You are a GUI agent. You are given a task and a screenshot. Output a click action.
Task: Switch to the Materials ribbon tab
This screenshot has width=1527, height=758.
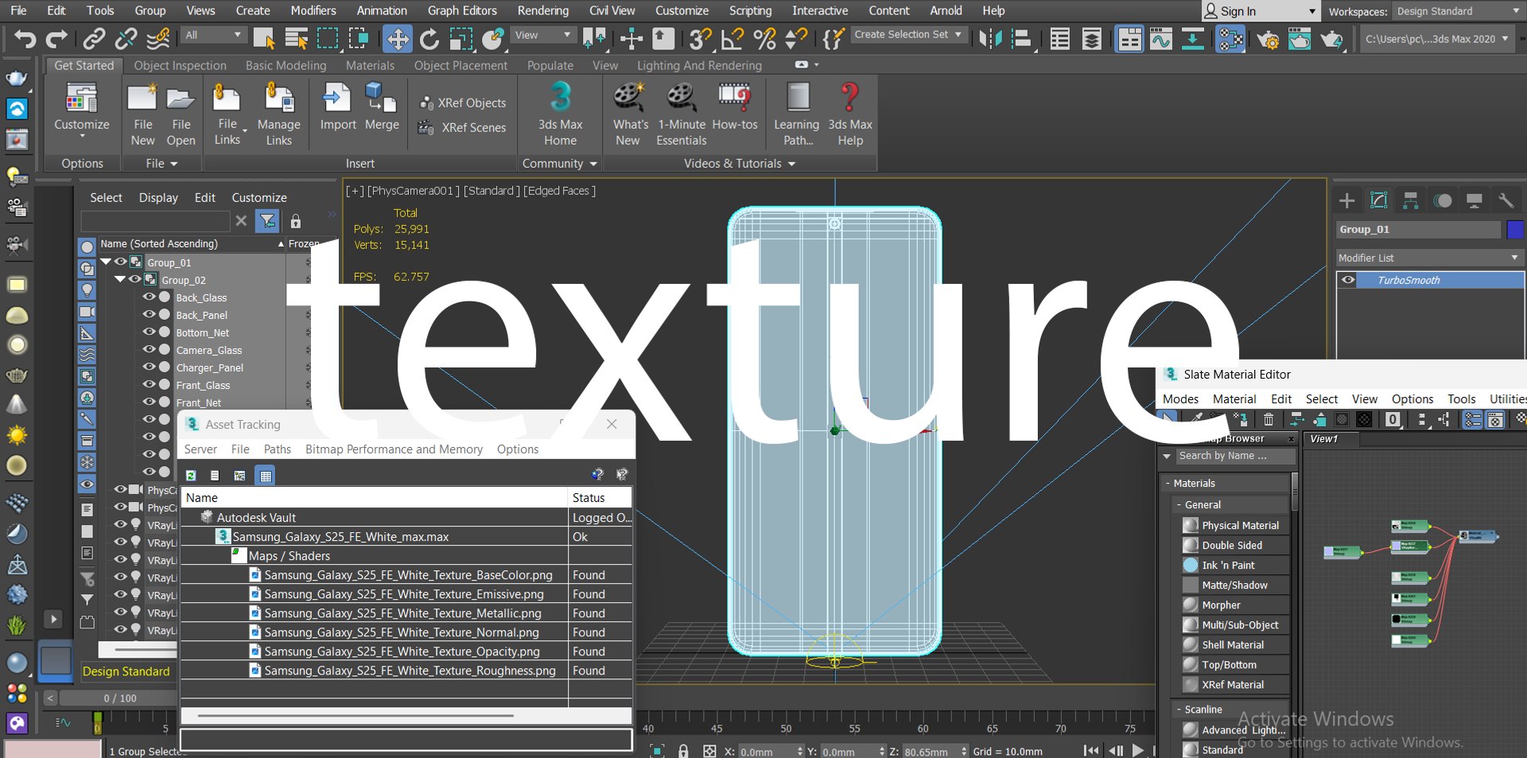[370, 65]
